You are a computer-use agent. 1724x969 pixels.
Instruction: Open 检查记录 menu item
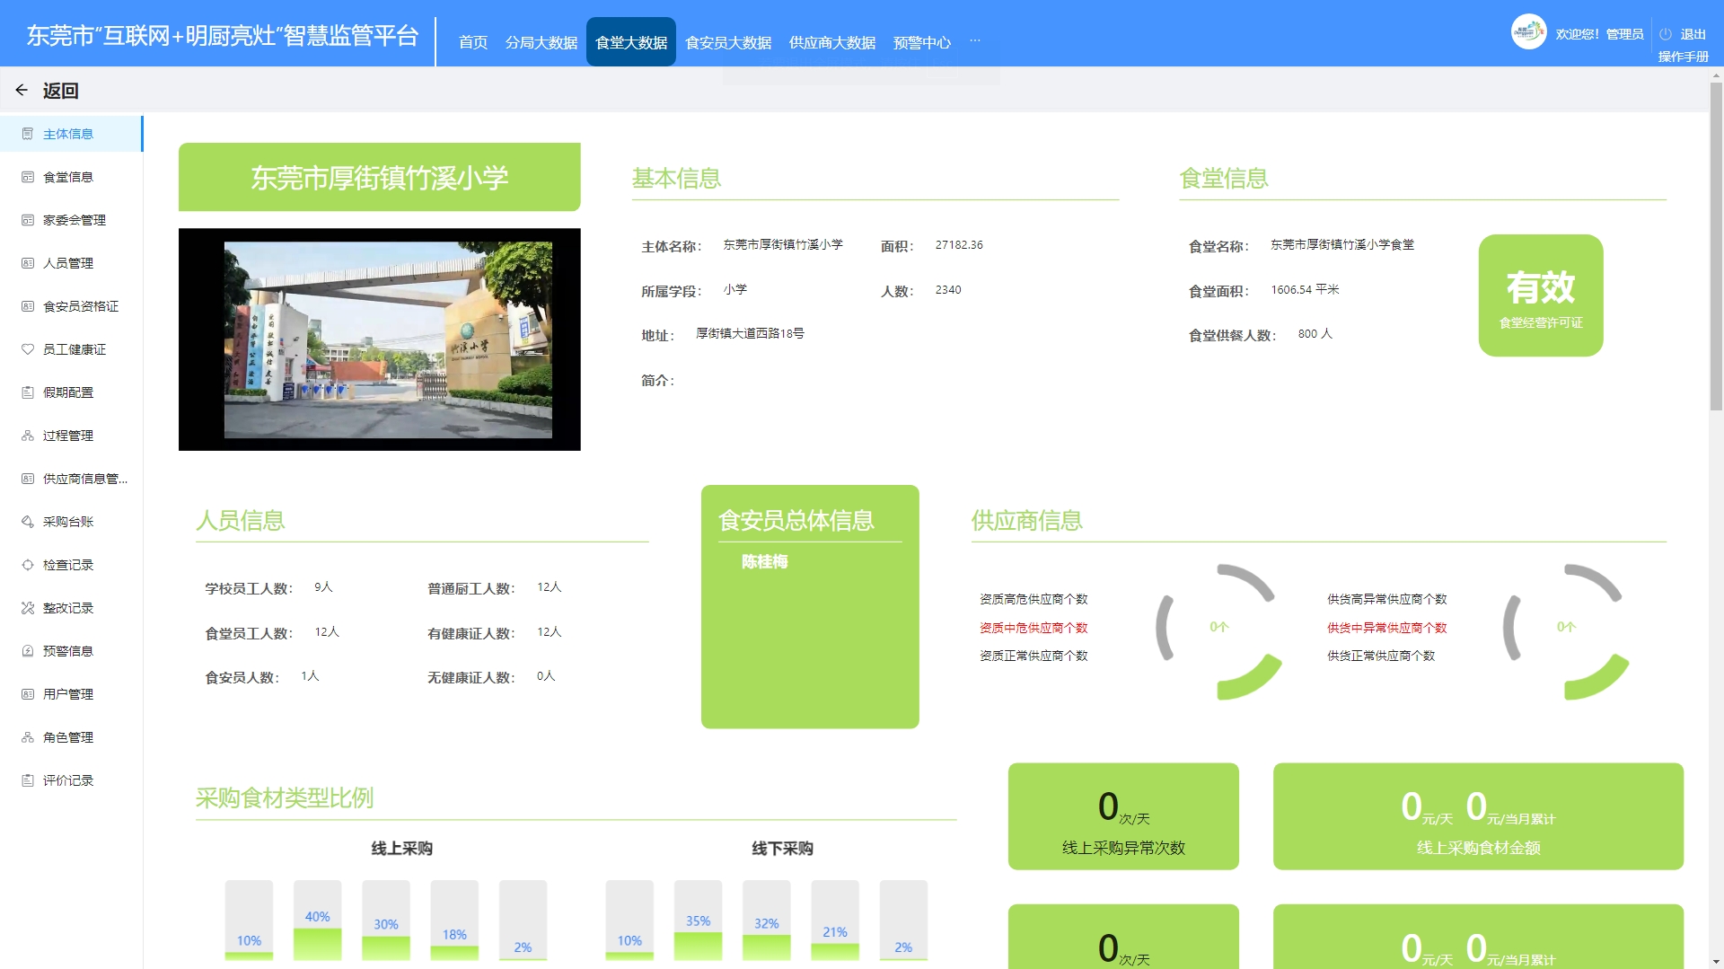(71, 565)
